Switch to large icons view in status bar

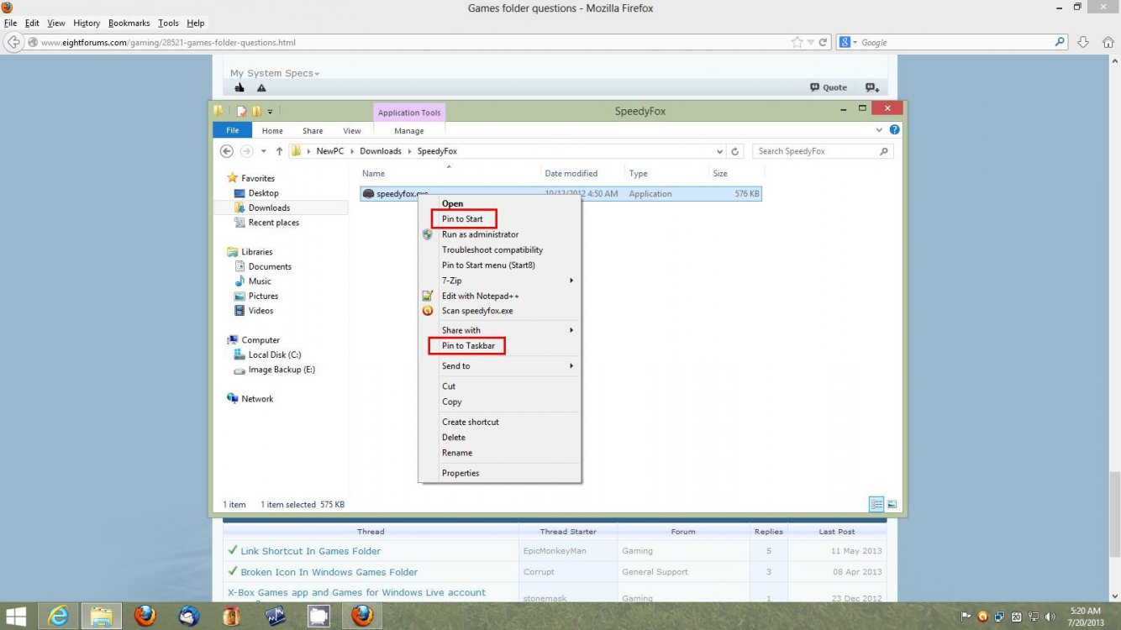coord(892,504)
